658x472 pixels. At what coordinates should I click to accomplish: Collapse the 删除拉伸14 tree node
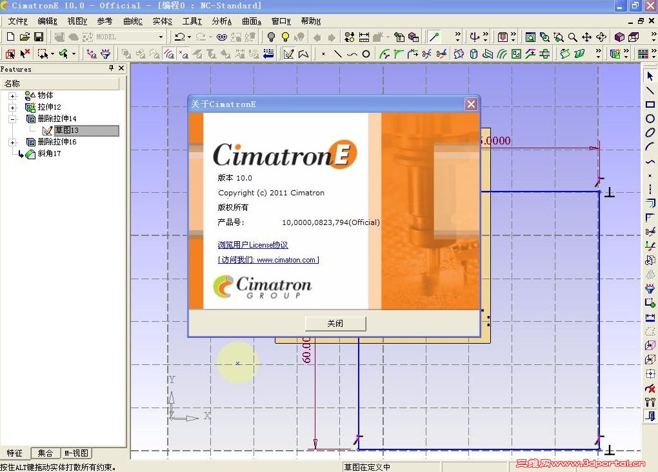pyautogui.click(x=13, y=119)
